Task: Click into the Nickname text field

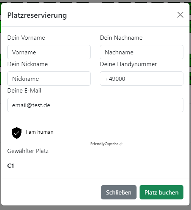Action: (x=49, y=79)
